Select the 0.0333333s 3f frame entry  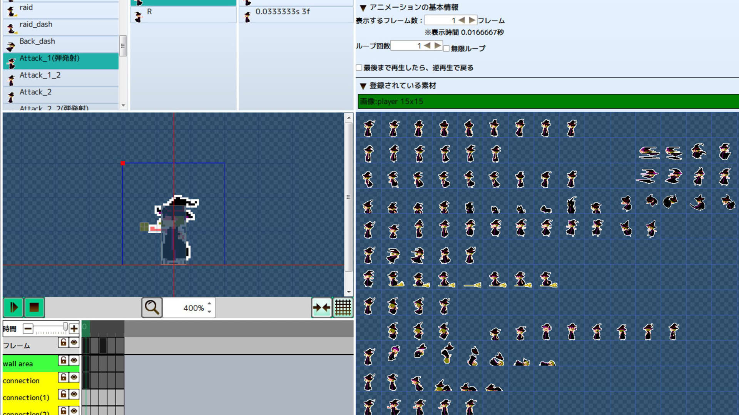click(x=296, y=15)
